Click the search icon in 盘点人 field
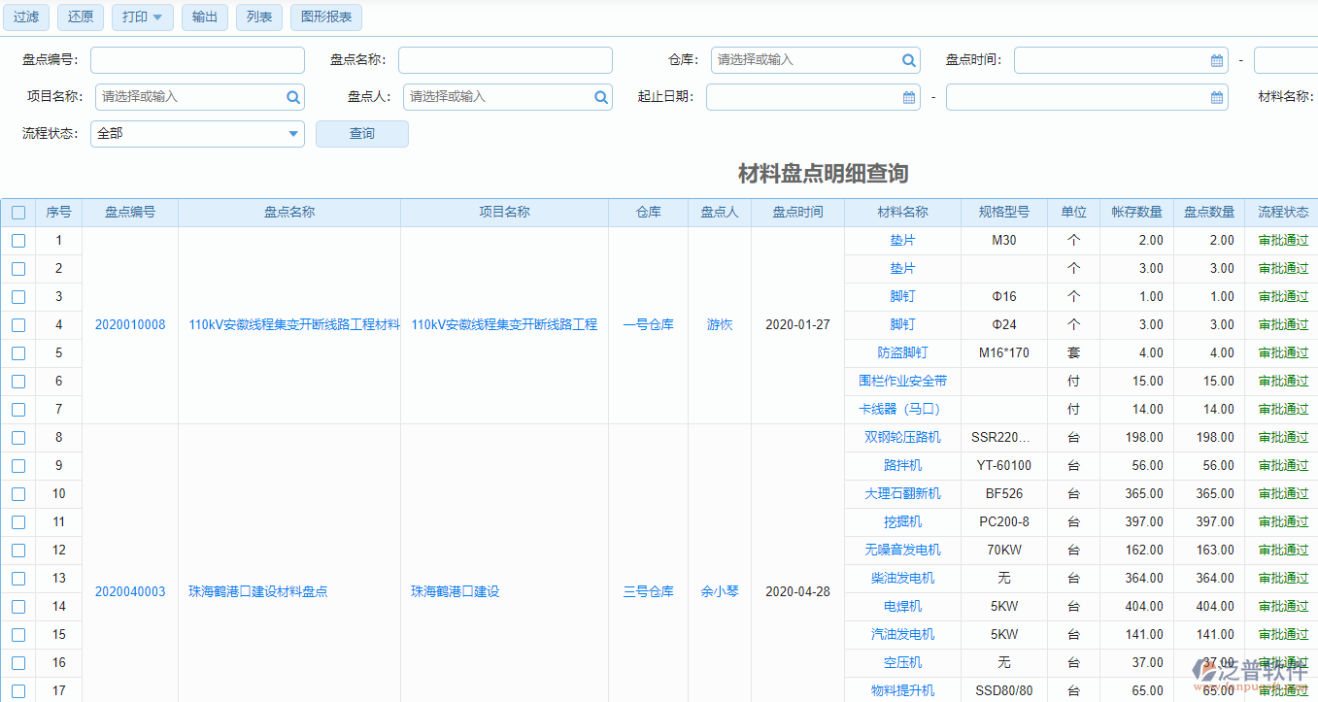Image resolution: width=1318 pixels, height=702 pixels. point(601,97)
